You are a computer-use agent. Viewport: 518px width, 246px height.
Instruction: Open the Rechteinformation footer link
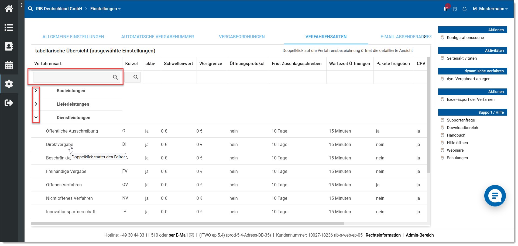point(383,235)
